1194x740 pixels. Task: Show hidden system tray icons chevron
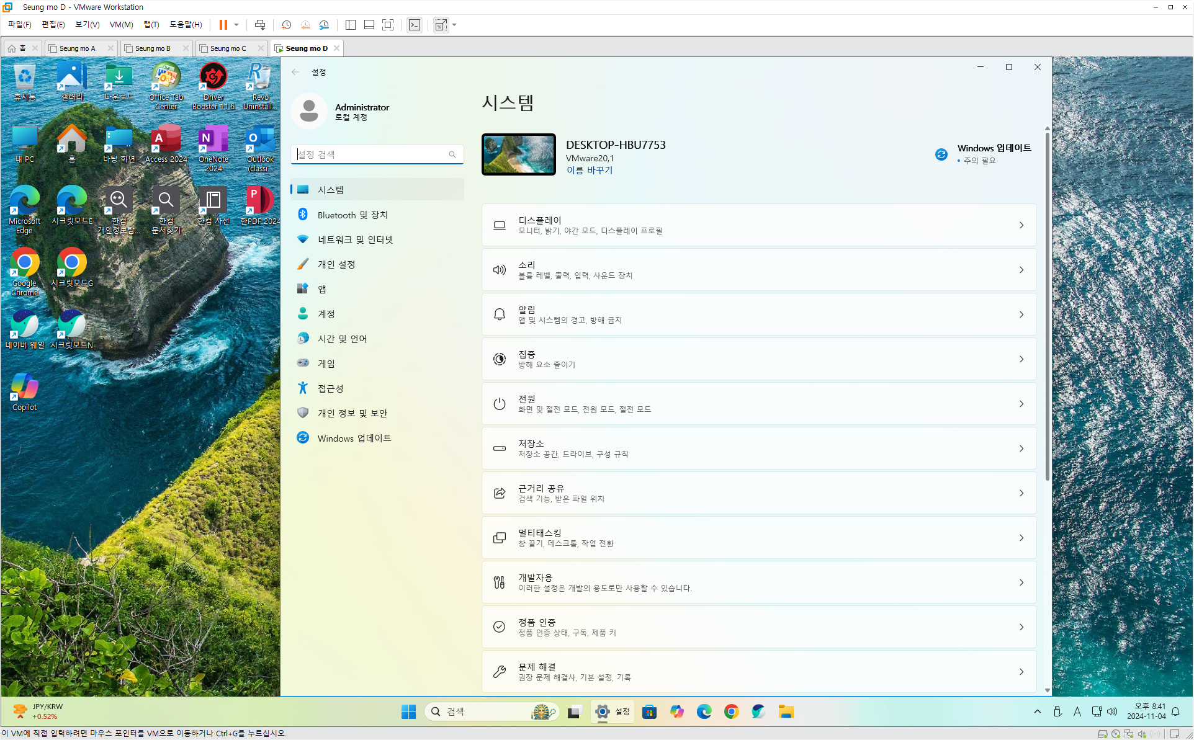point(1038,711)
